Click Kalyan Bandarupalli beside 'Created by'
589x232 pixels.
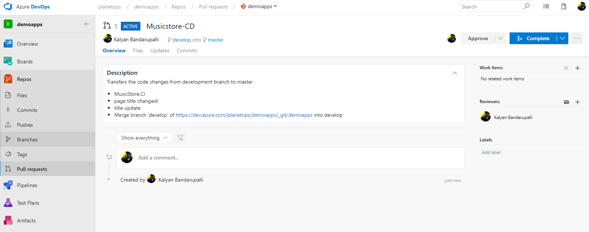click(x=181, y=180)
